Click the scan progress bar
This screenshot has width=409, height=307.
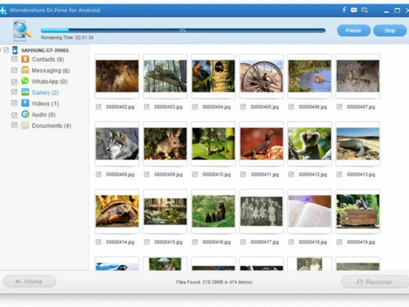(183, 31)
